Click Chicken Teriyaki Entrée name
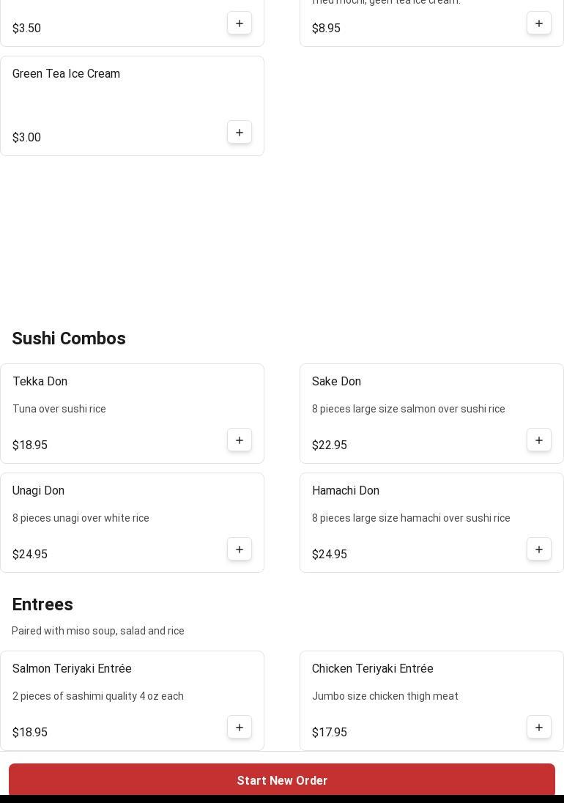The image size is (564, 803). pos(373,669)
